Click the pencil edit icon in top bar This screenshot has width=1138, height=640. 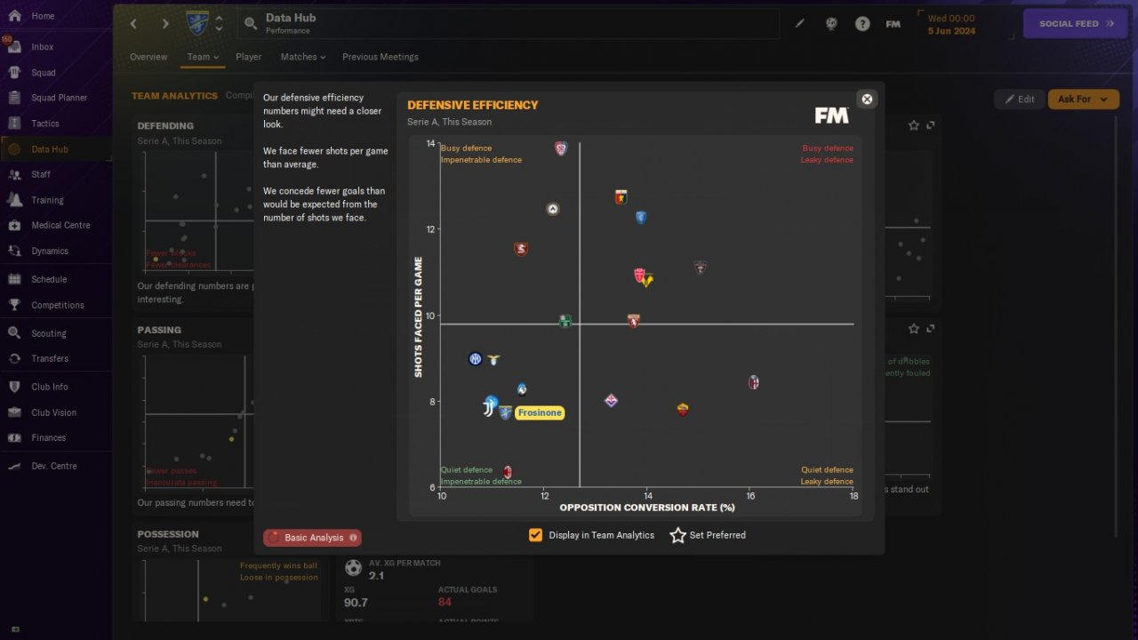[x=800, y=24]
